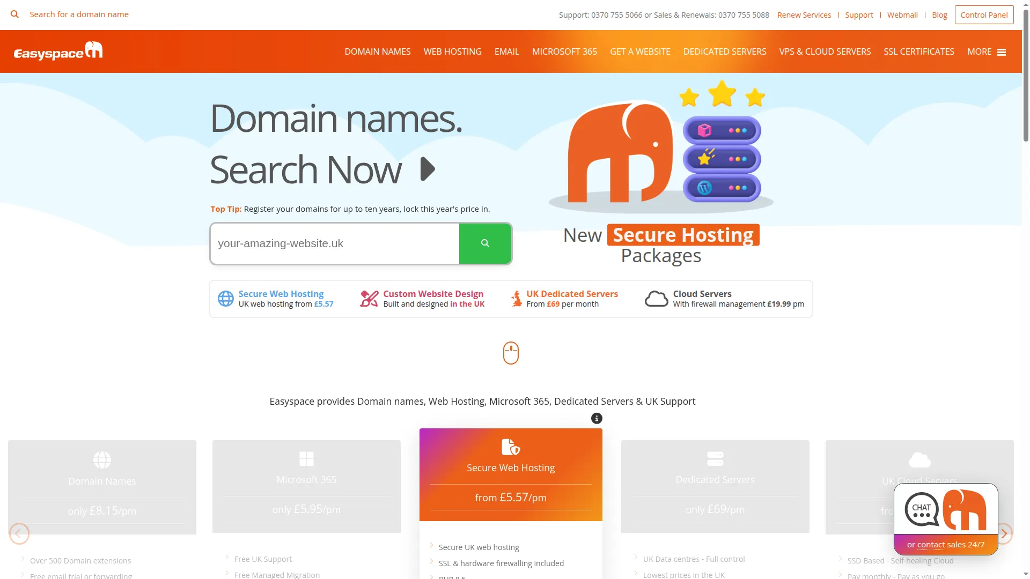
Task: Click the Dedicated Servers card server icon
Action: 715,458
